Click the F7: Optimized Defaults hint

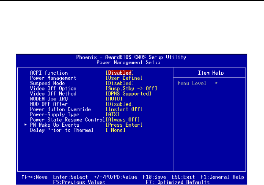[x=177, y=182]
